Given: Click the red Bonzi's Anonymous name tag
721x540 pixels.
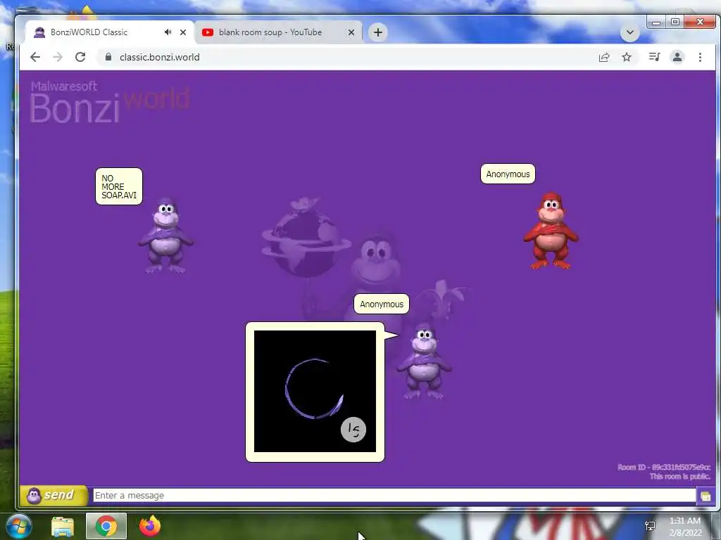Looking at the screenshot, I should (x=508, y=174).
